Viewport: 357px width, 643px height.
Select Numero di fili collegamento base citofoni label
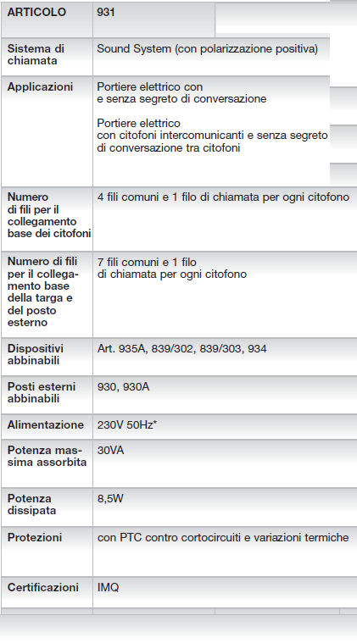[49, 215]
